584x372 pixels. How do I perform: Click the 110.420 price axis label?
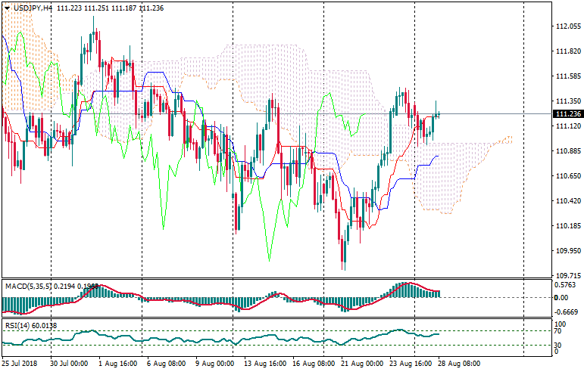567,201
